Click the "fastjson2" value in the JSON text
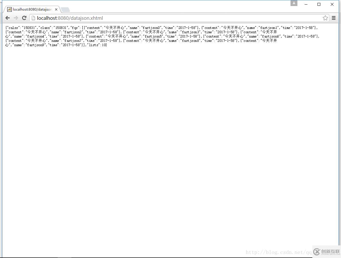 [x=73, y=32]
